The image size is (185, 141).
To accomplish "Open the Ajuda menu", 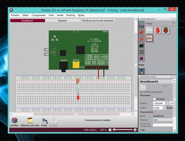I will tap(81, 15).
